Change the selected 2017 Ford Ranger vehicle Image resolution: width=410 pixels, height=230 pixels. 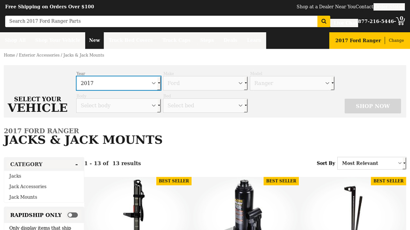[396, 40]
